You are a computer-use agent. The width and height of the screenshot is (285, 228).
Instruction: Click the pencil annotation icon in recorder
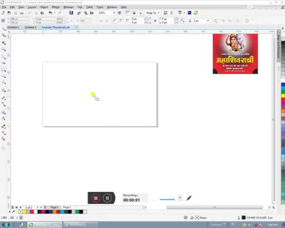point(189,198)
